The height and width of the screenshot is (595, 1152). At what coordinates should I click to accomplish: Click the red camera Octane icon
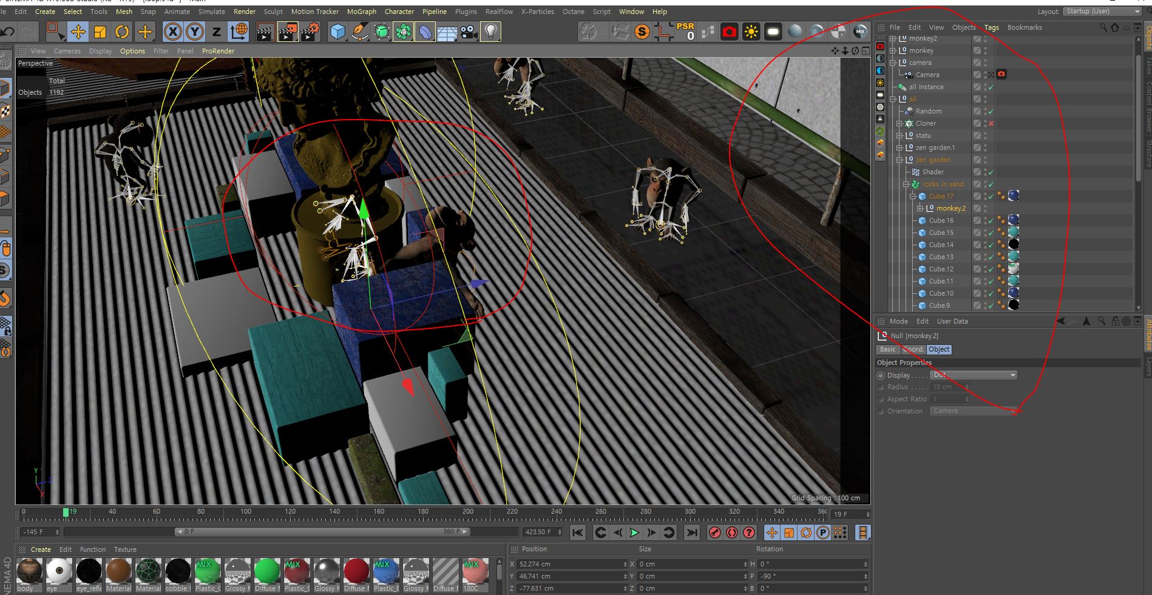(730, 32)
